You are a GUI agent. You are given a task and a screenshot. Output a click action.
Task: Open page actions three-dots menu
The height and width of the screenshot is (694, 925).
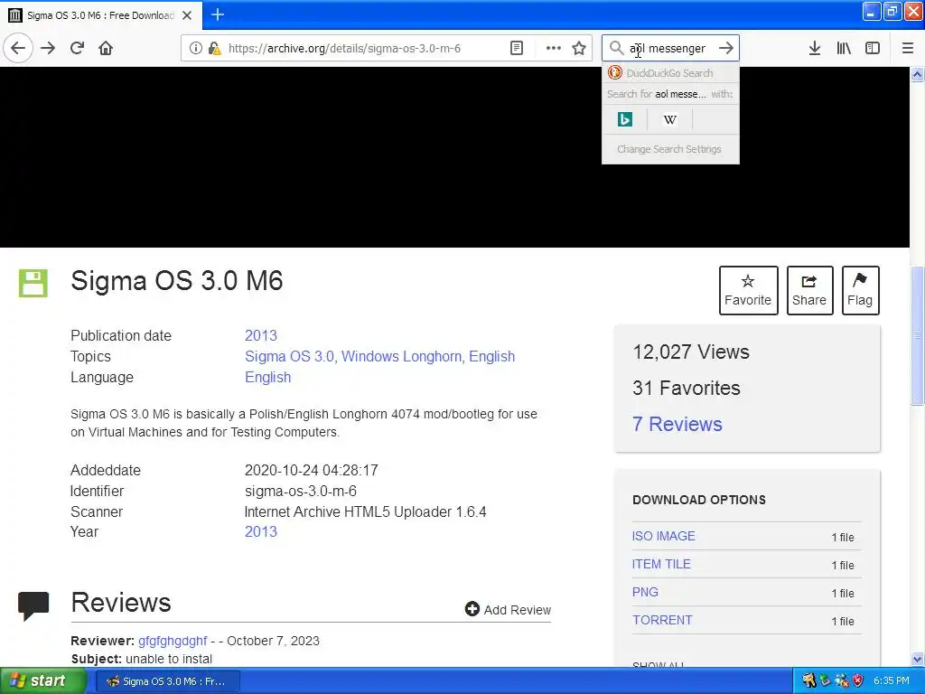tap(553, 49)
